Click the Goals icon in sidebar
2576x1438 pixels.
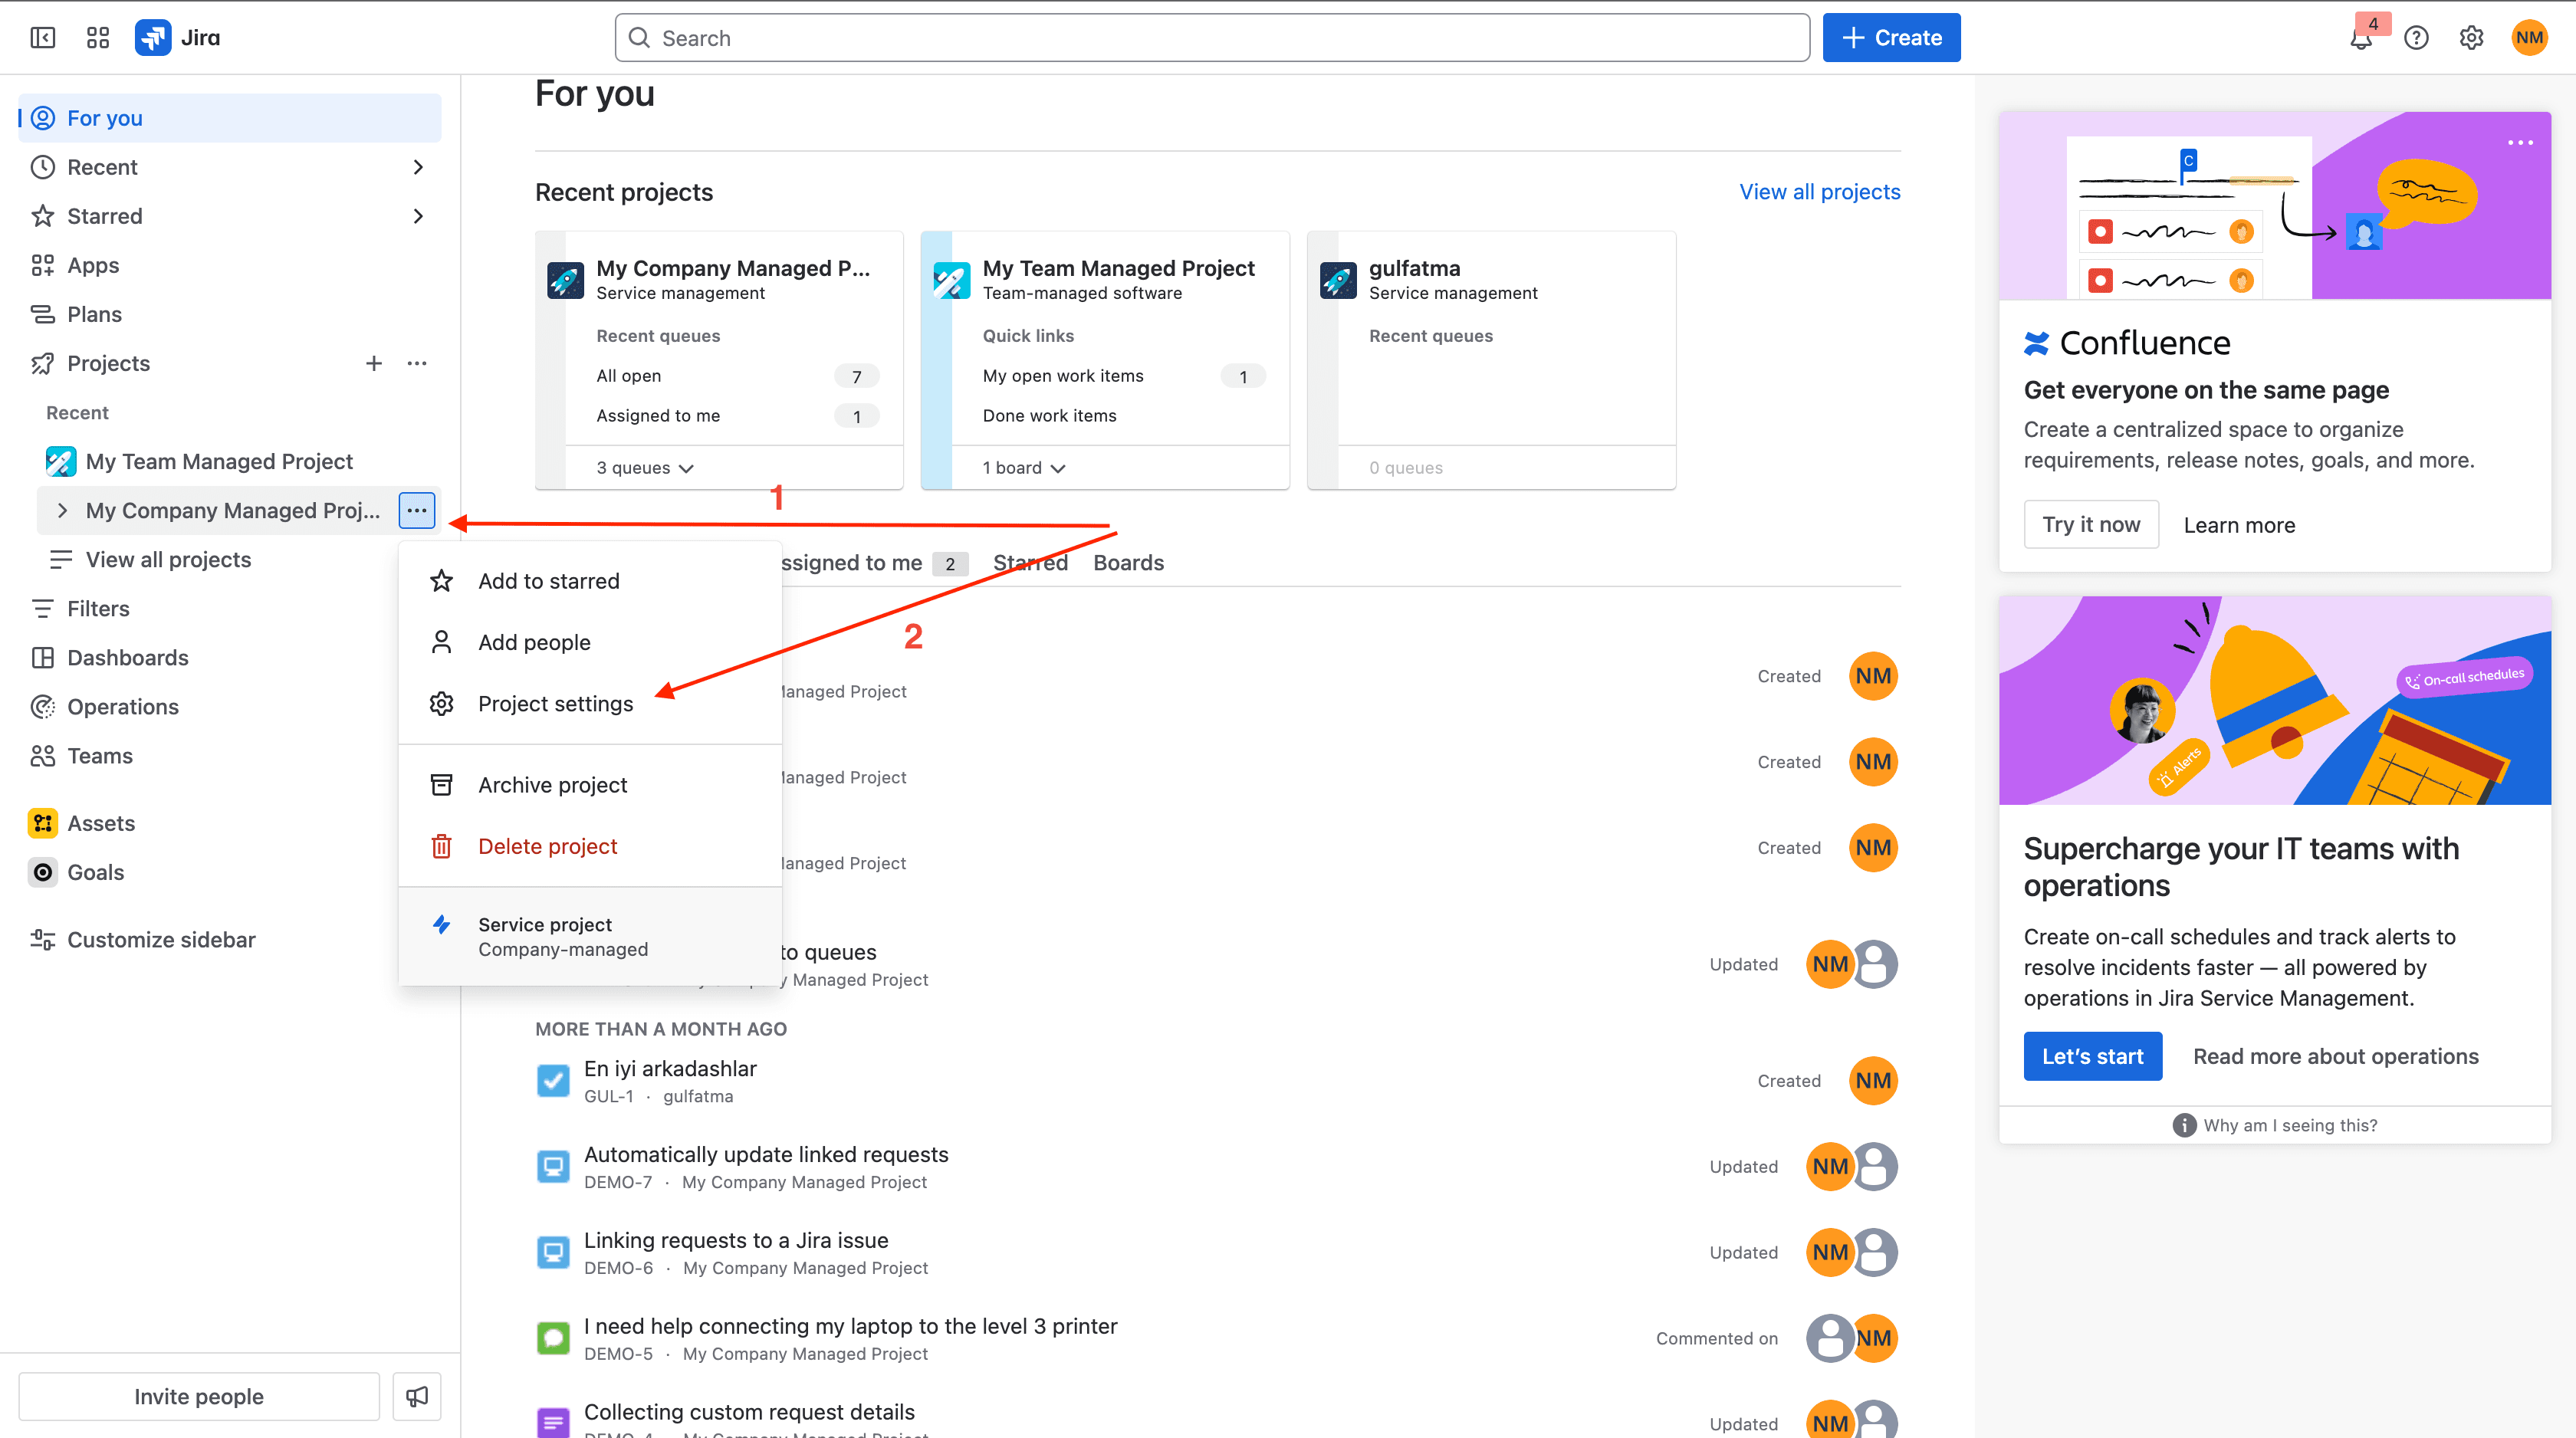pos(42,872)
